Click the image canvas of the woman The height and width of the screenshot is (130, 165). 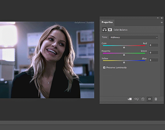pyautogui.click(x=47, y=60)
